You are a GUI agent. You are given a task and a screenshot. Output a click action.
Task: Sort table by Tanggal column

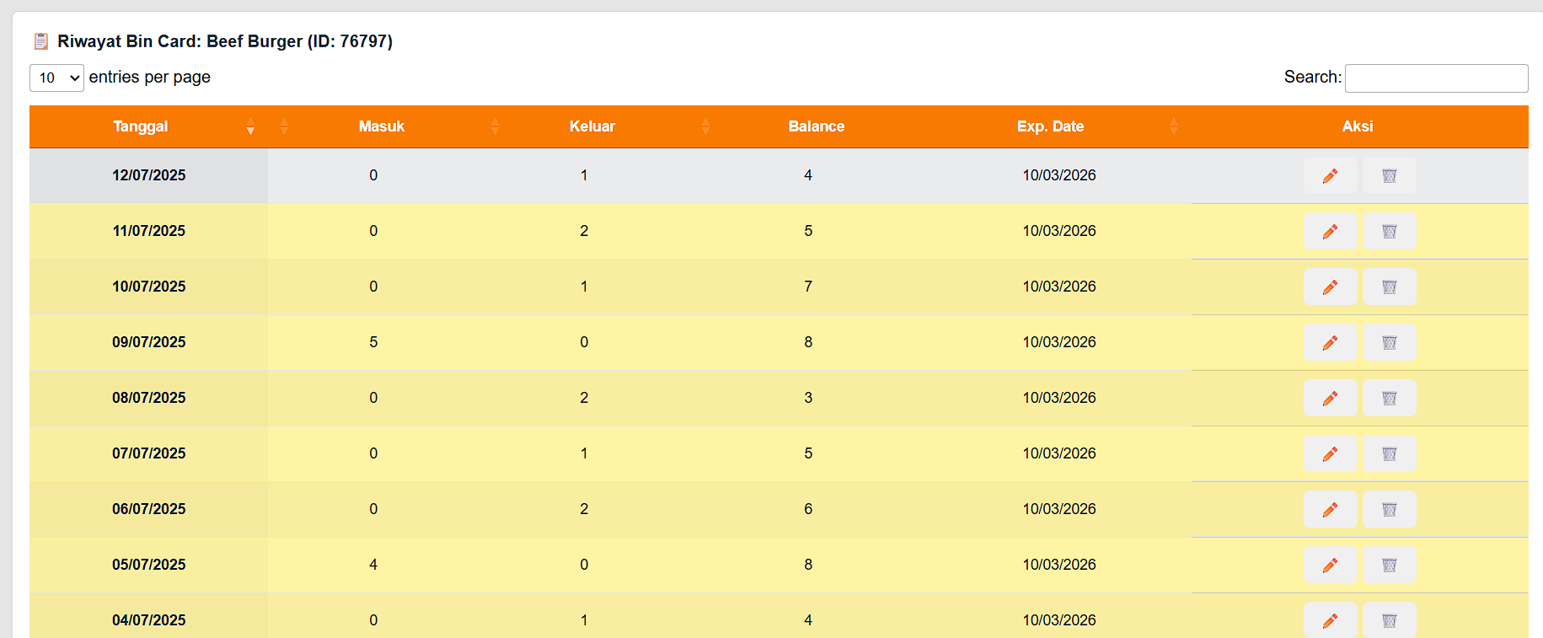148,126
